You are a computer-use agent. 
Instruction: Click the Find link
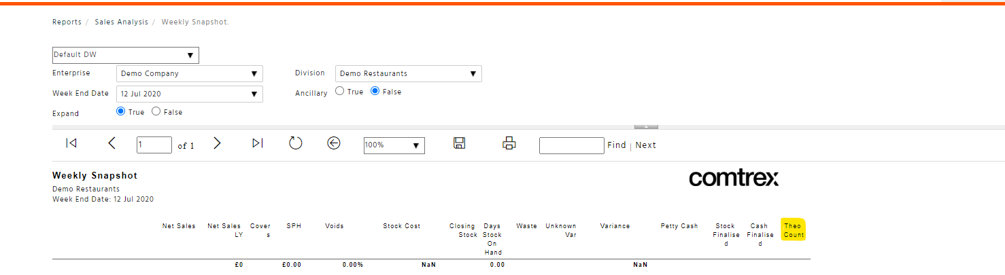(x=617, y=145)
